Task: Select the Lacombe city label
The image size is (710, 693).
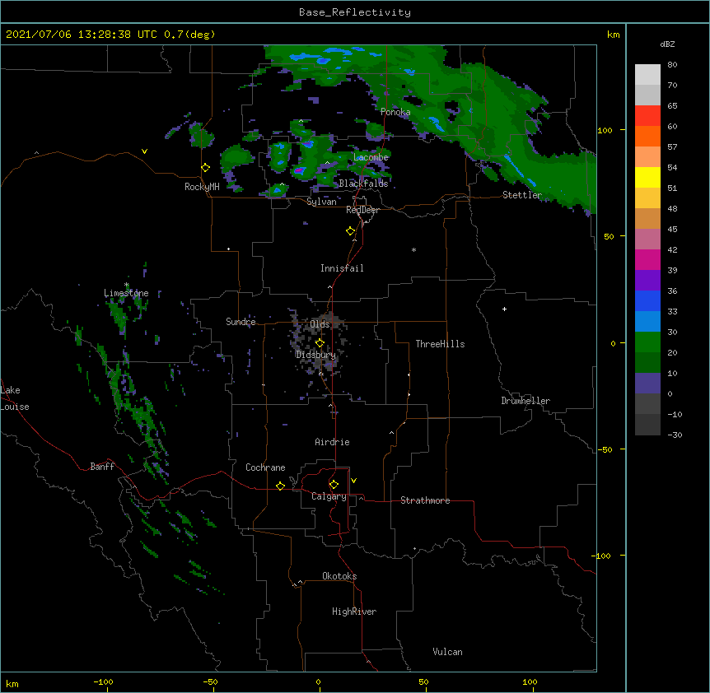Action: tap(371, 157)
